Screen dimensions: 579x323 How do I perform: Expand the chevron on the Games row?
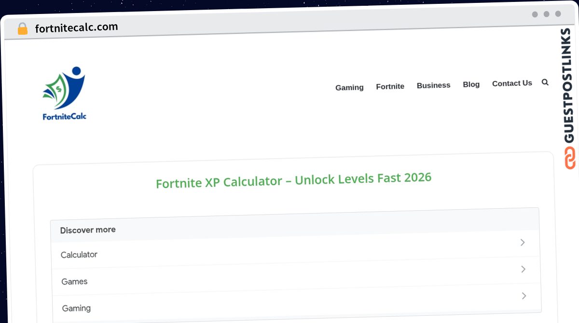pyautogui.click(x=523, y=269)
